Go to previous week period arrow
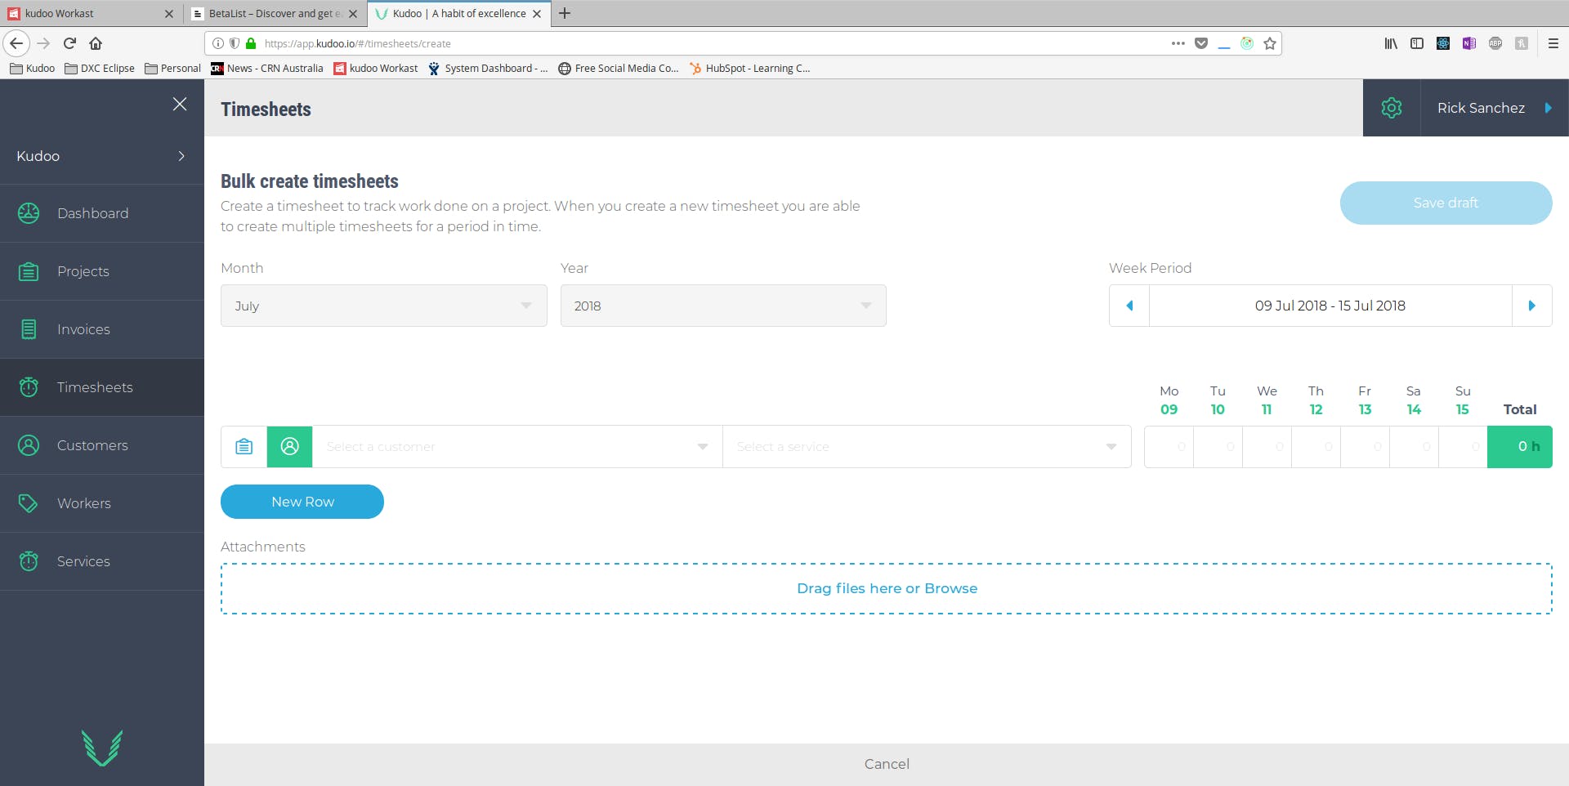The width and height of the screenshot is (1569, 786). [1129, 306]
